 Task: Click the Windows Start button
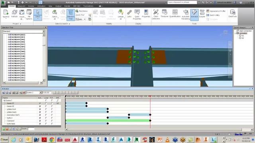(4, 139)
